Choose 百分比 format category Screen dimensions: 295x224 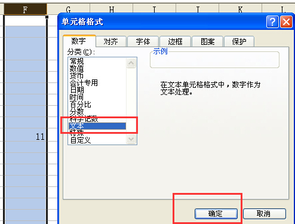point(81,105)
